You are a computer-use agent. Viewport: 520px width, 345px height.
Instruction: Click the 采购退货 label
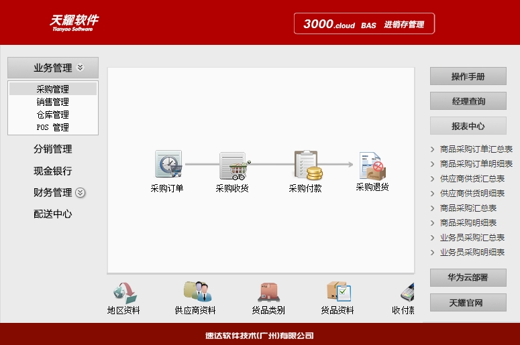pos(372,187)
